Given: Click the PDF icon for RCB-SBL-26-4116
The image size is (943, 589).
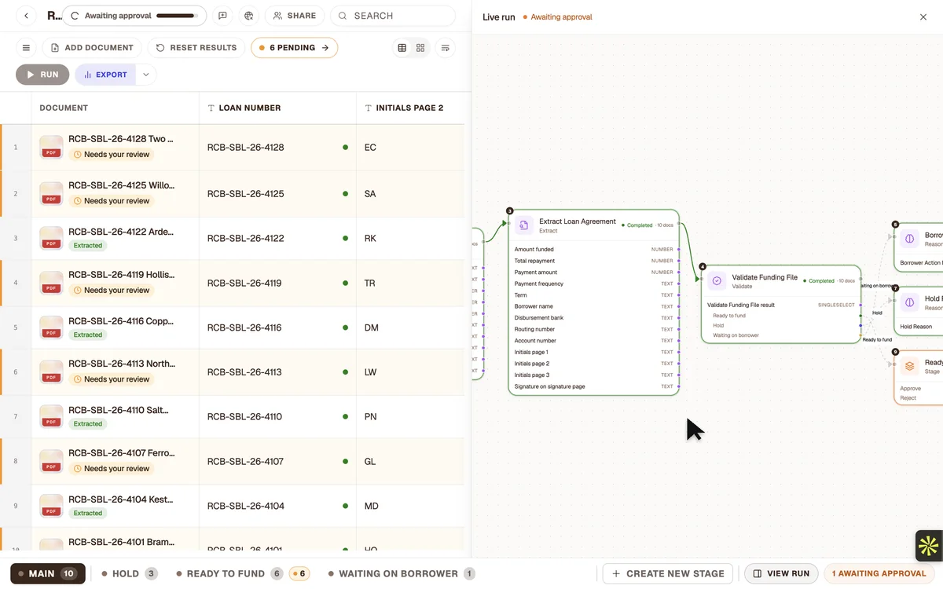Looking at the screenshot, I should pyautogui.click(x=51, y=327).
